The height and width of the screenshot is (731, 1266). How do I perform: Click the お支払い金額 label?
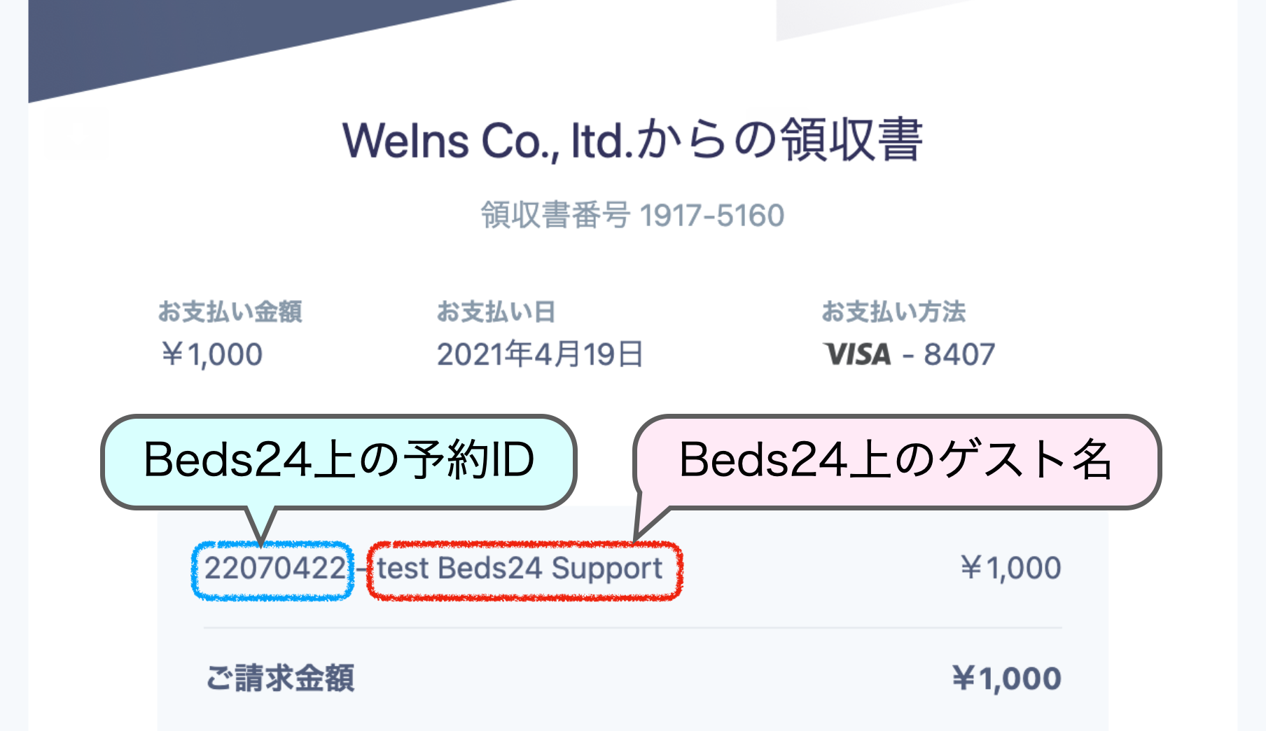230,312
